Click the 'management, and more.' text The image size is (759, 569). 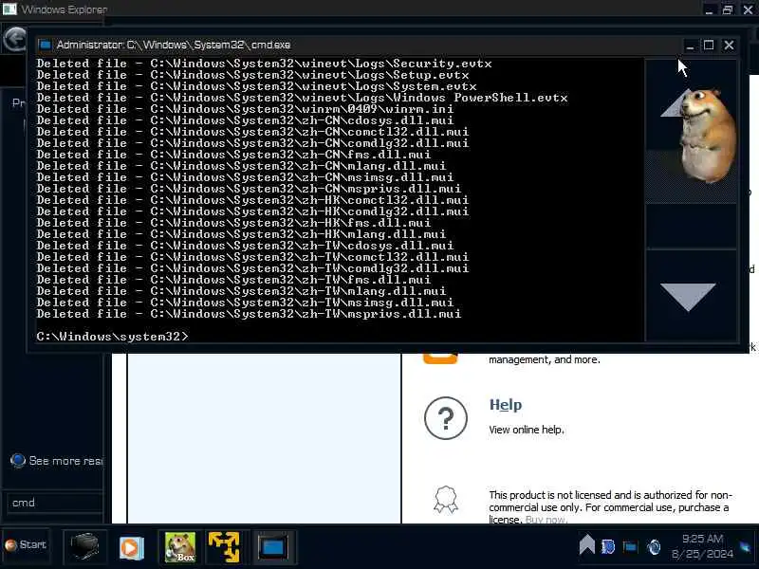coord(544,360)
